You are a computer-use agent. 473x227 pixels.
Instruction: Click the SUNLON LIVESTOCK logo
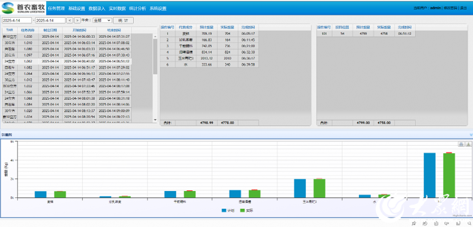(23, 8)
